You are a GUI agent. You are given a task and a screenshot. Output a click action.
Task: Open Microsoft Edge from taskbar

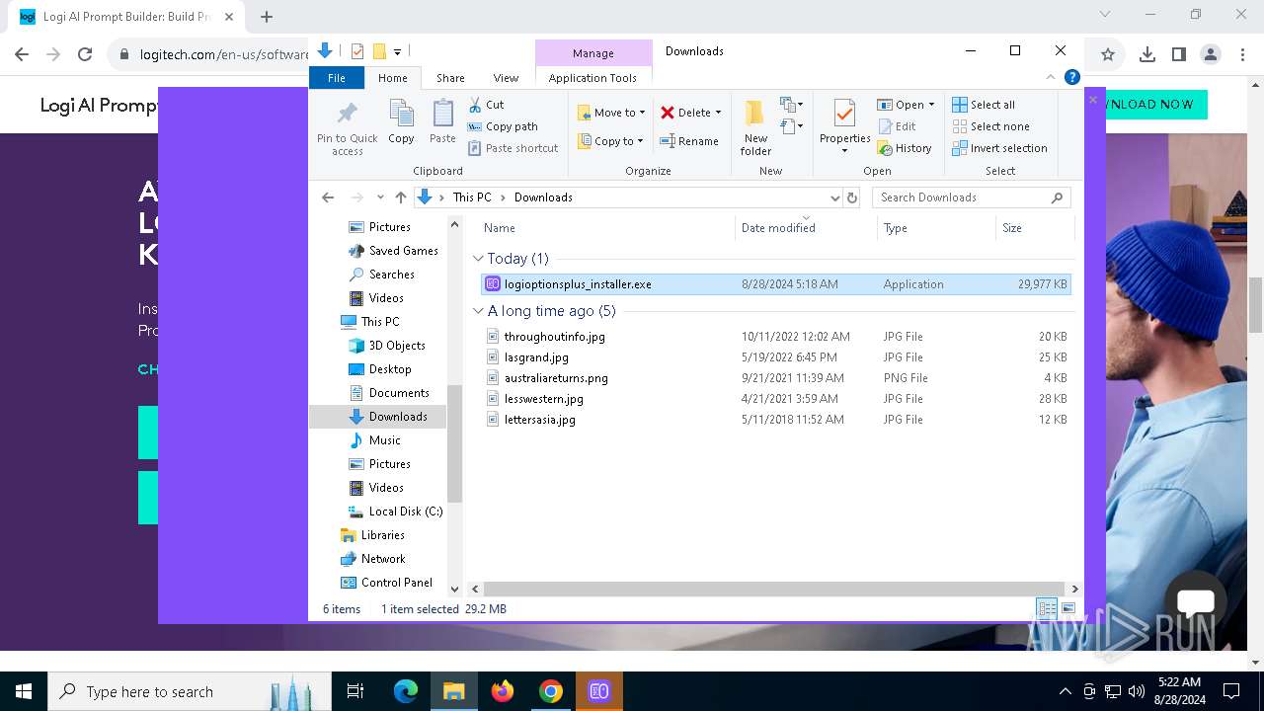tap(406, 691)
